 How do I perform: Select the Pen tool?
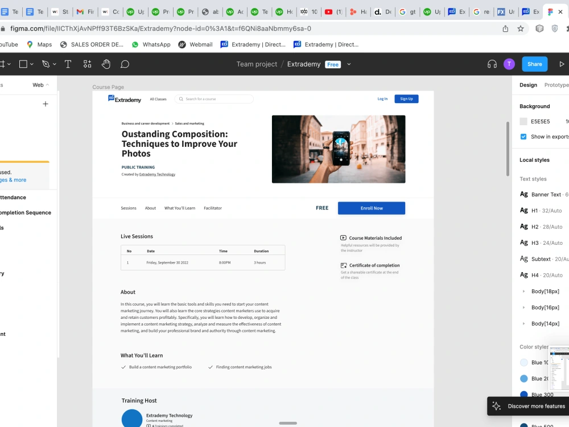[46, 64]
